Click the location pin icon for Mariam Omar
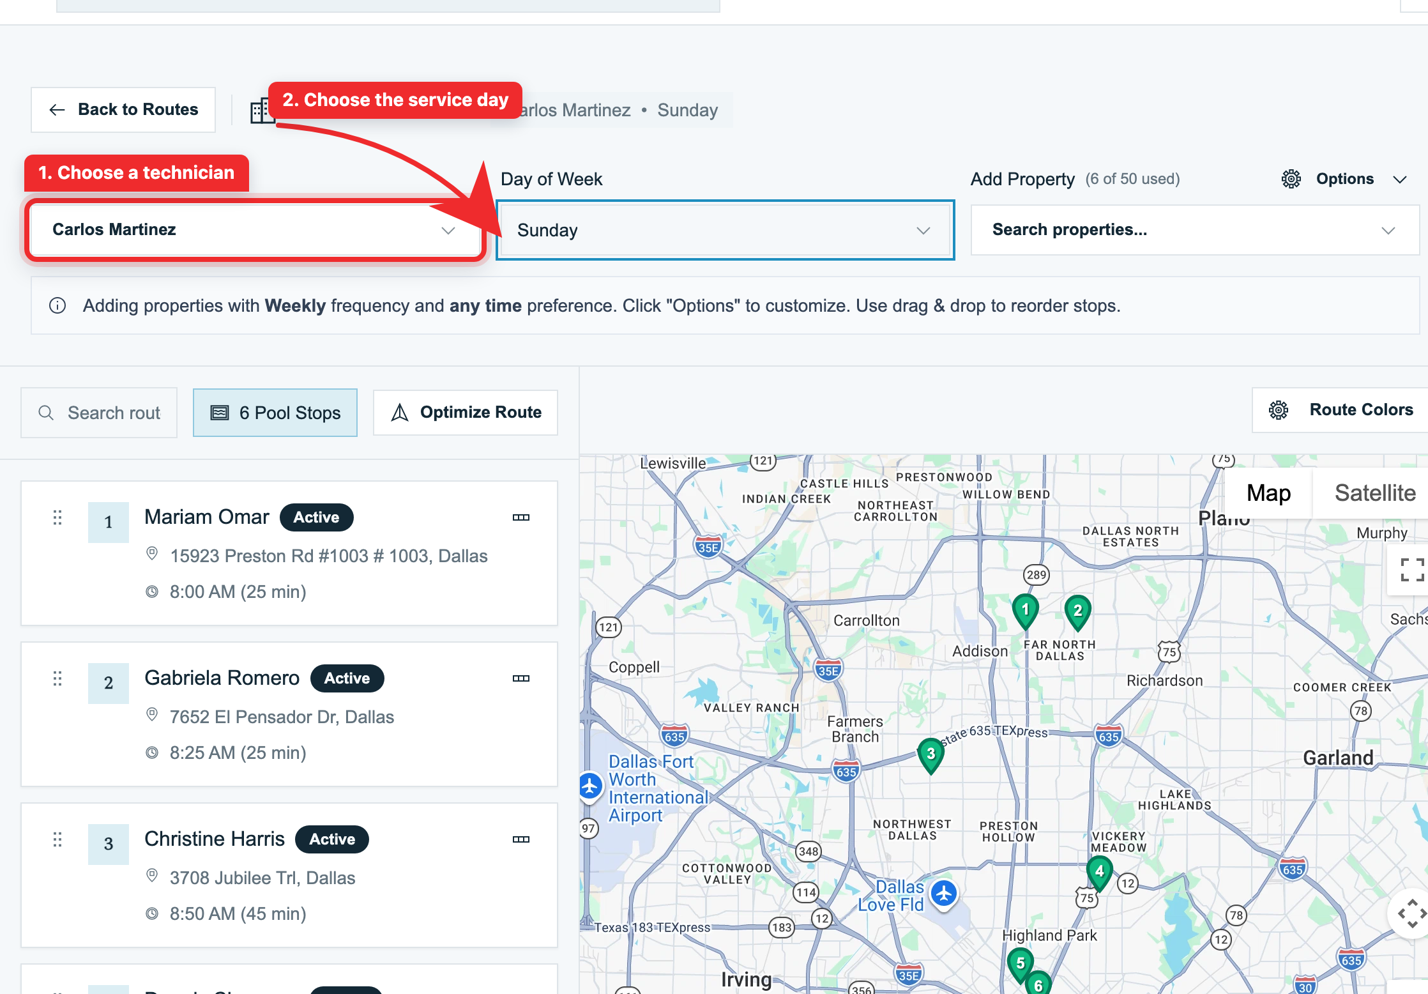1428x994 pixels. pos(152,553)
